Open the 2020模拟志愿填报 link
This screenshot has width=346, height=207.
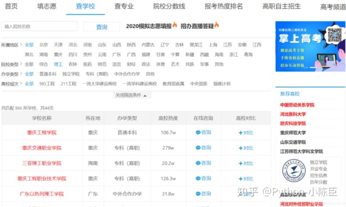pos(148,26)
